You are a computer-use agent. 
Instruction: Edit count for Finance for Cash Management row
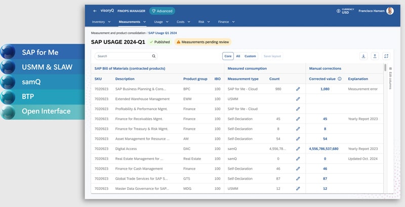(x=298, y=169)
